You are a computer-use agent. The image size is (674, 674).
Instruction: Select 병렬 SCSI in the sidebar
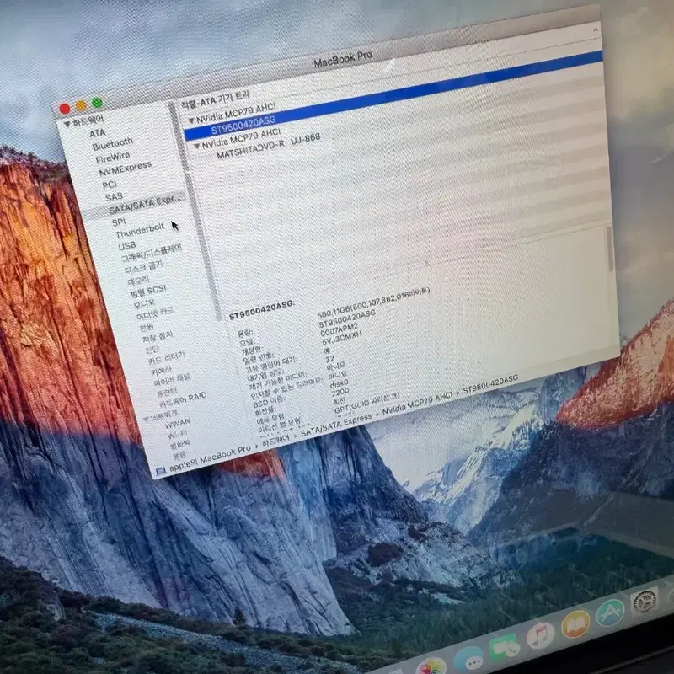[x=148, y=291]
